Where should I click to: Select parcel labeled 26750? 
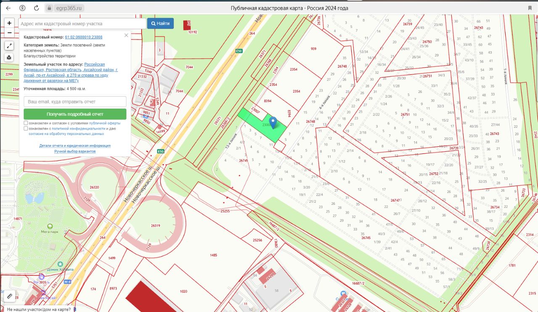point(427,42)
